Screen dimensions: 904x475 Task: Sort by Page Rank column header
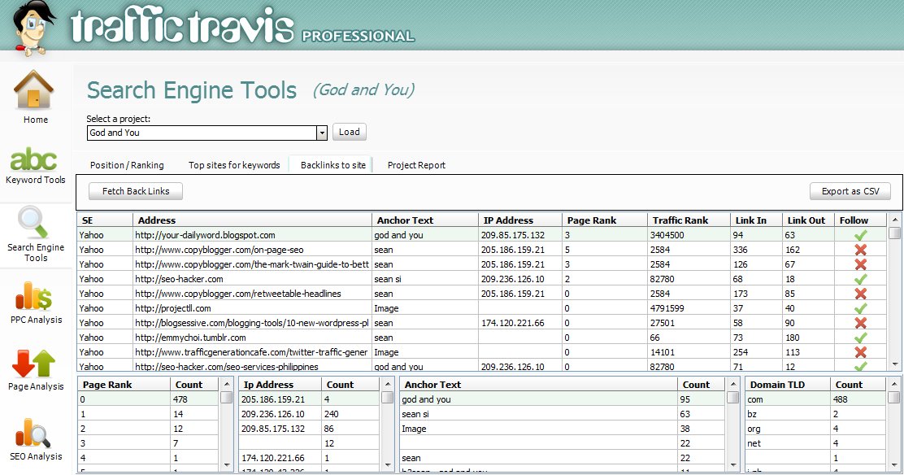click(589, 220)
